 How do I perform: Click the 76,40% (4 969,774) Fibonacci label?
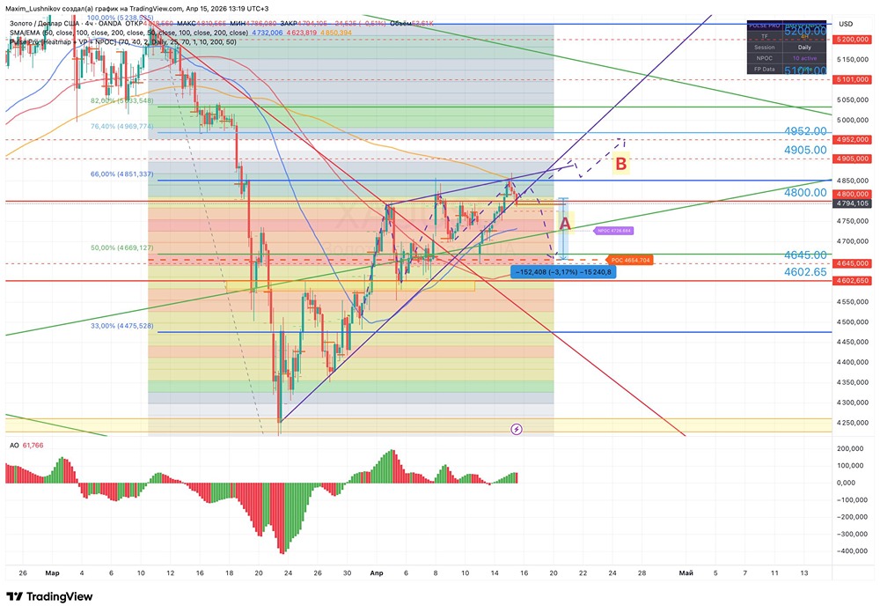121,127
